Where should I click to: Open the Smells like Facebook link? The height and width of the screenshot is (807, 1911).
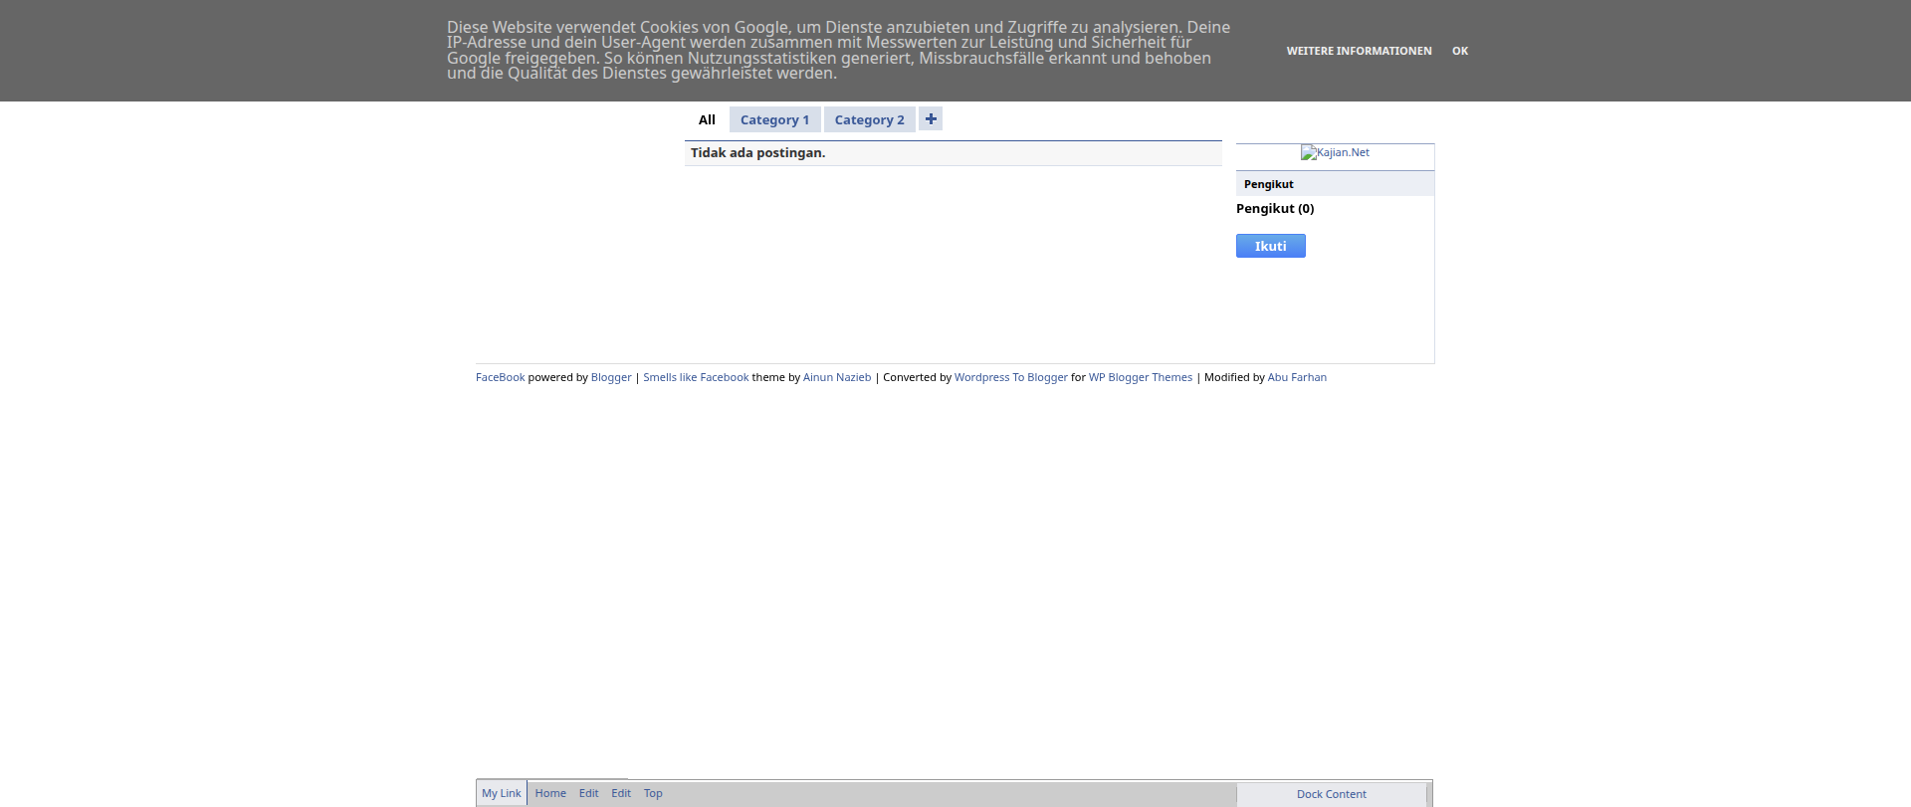(696, 377)
